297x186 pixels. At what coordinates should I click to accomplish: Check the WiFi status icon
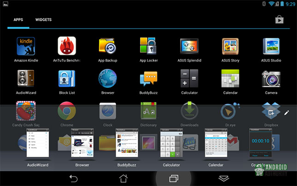[x=271, y=4]
